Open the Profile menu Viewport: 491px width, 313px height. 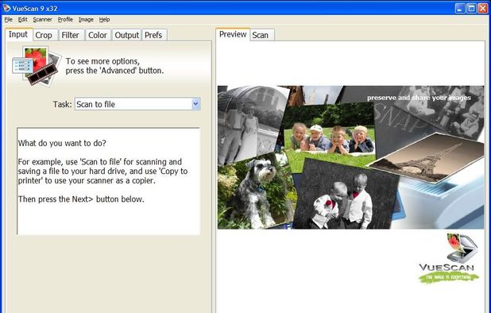[x=65, y=19]
